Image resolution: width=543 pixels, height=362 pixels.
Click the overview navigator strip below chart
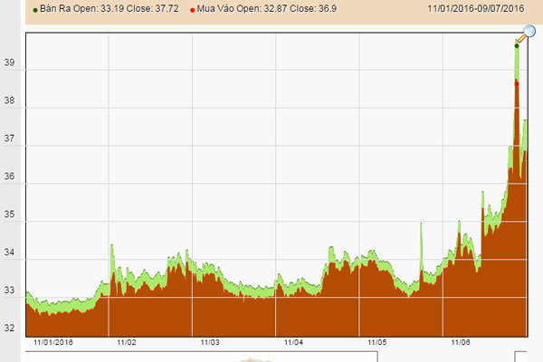pyautogui.click(x=271, y=357)
